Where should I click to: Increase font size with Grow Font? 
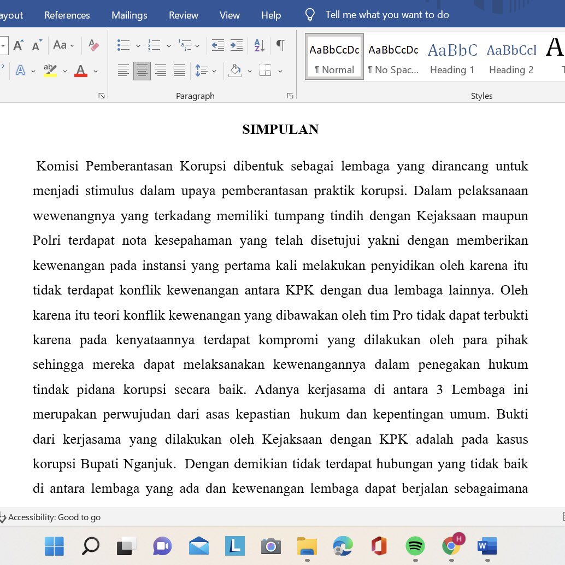19,45
